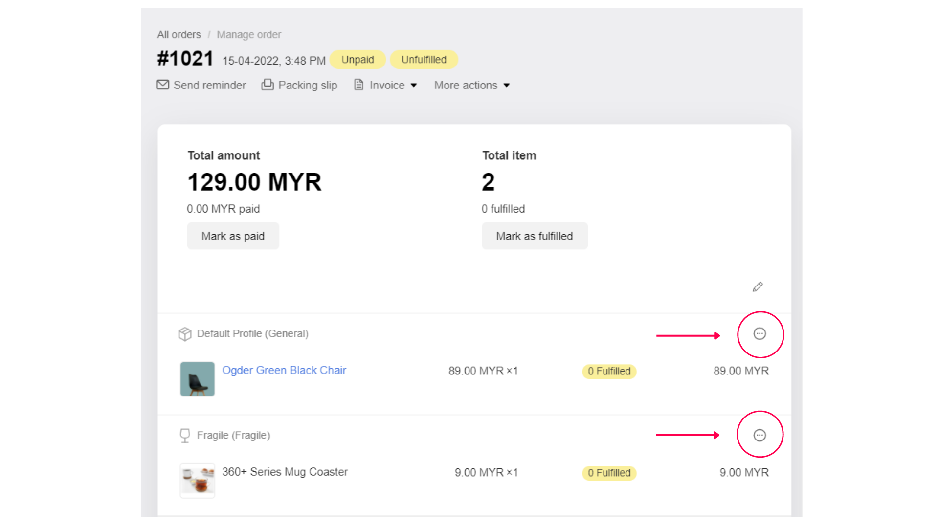Click the Mug Coaster product thumbnail
This screenshot has width=939, height=528.
tap(198, 481)
